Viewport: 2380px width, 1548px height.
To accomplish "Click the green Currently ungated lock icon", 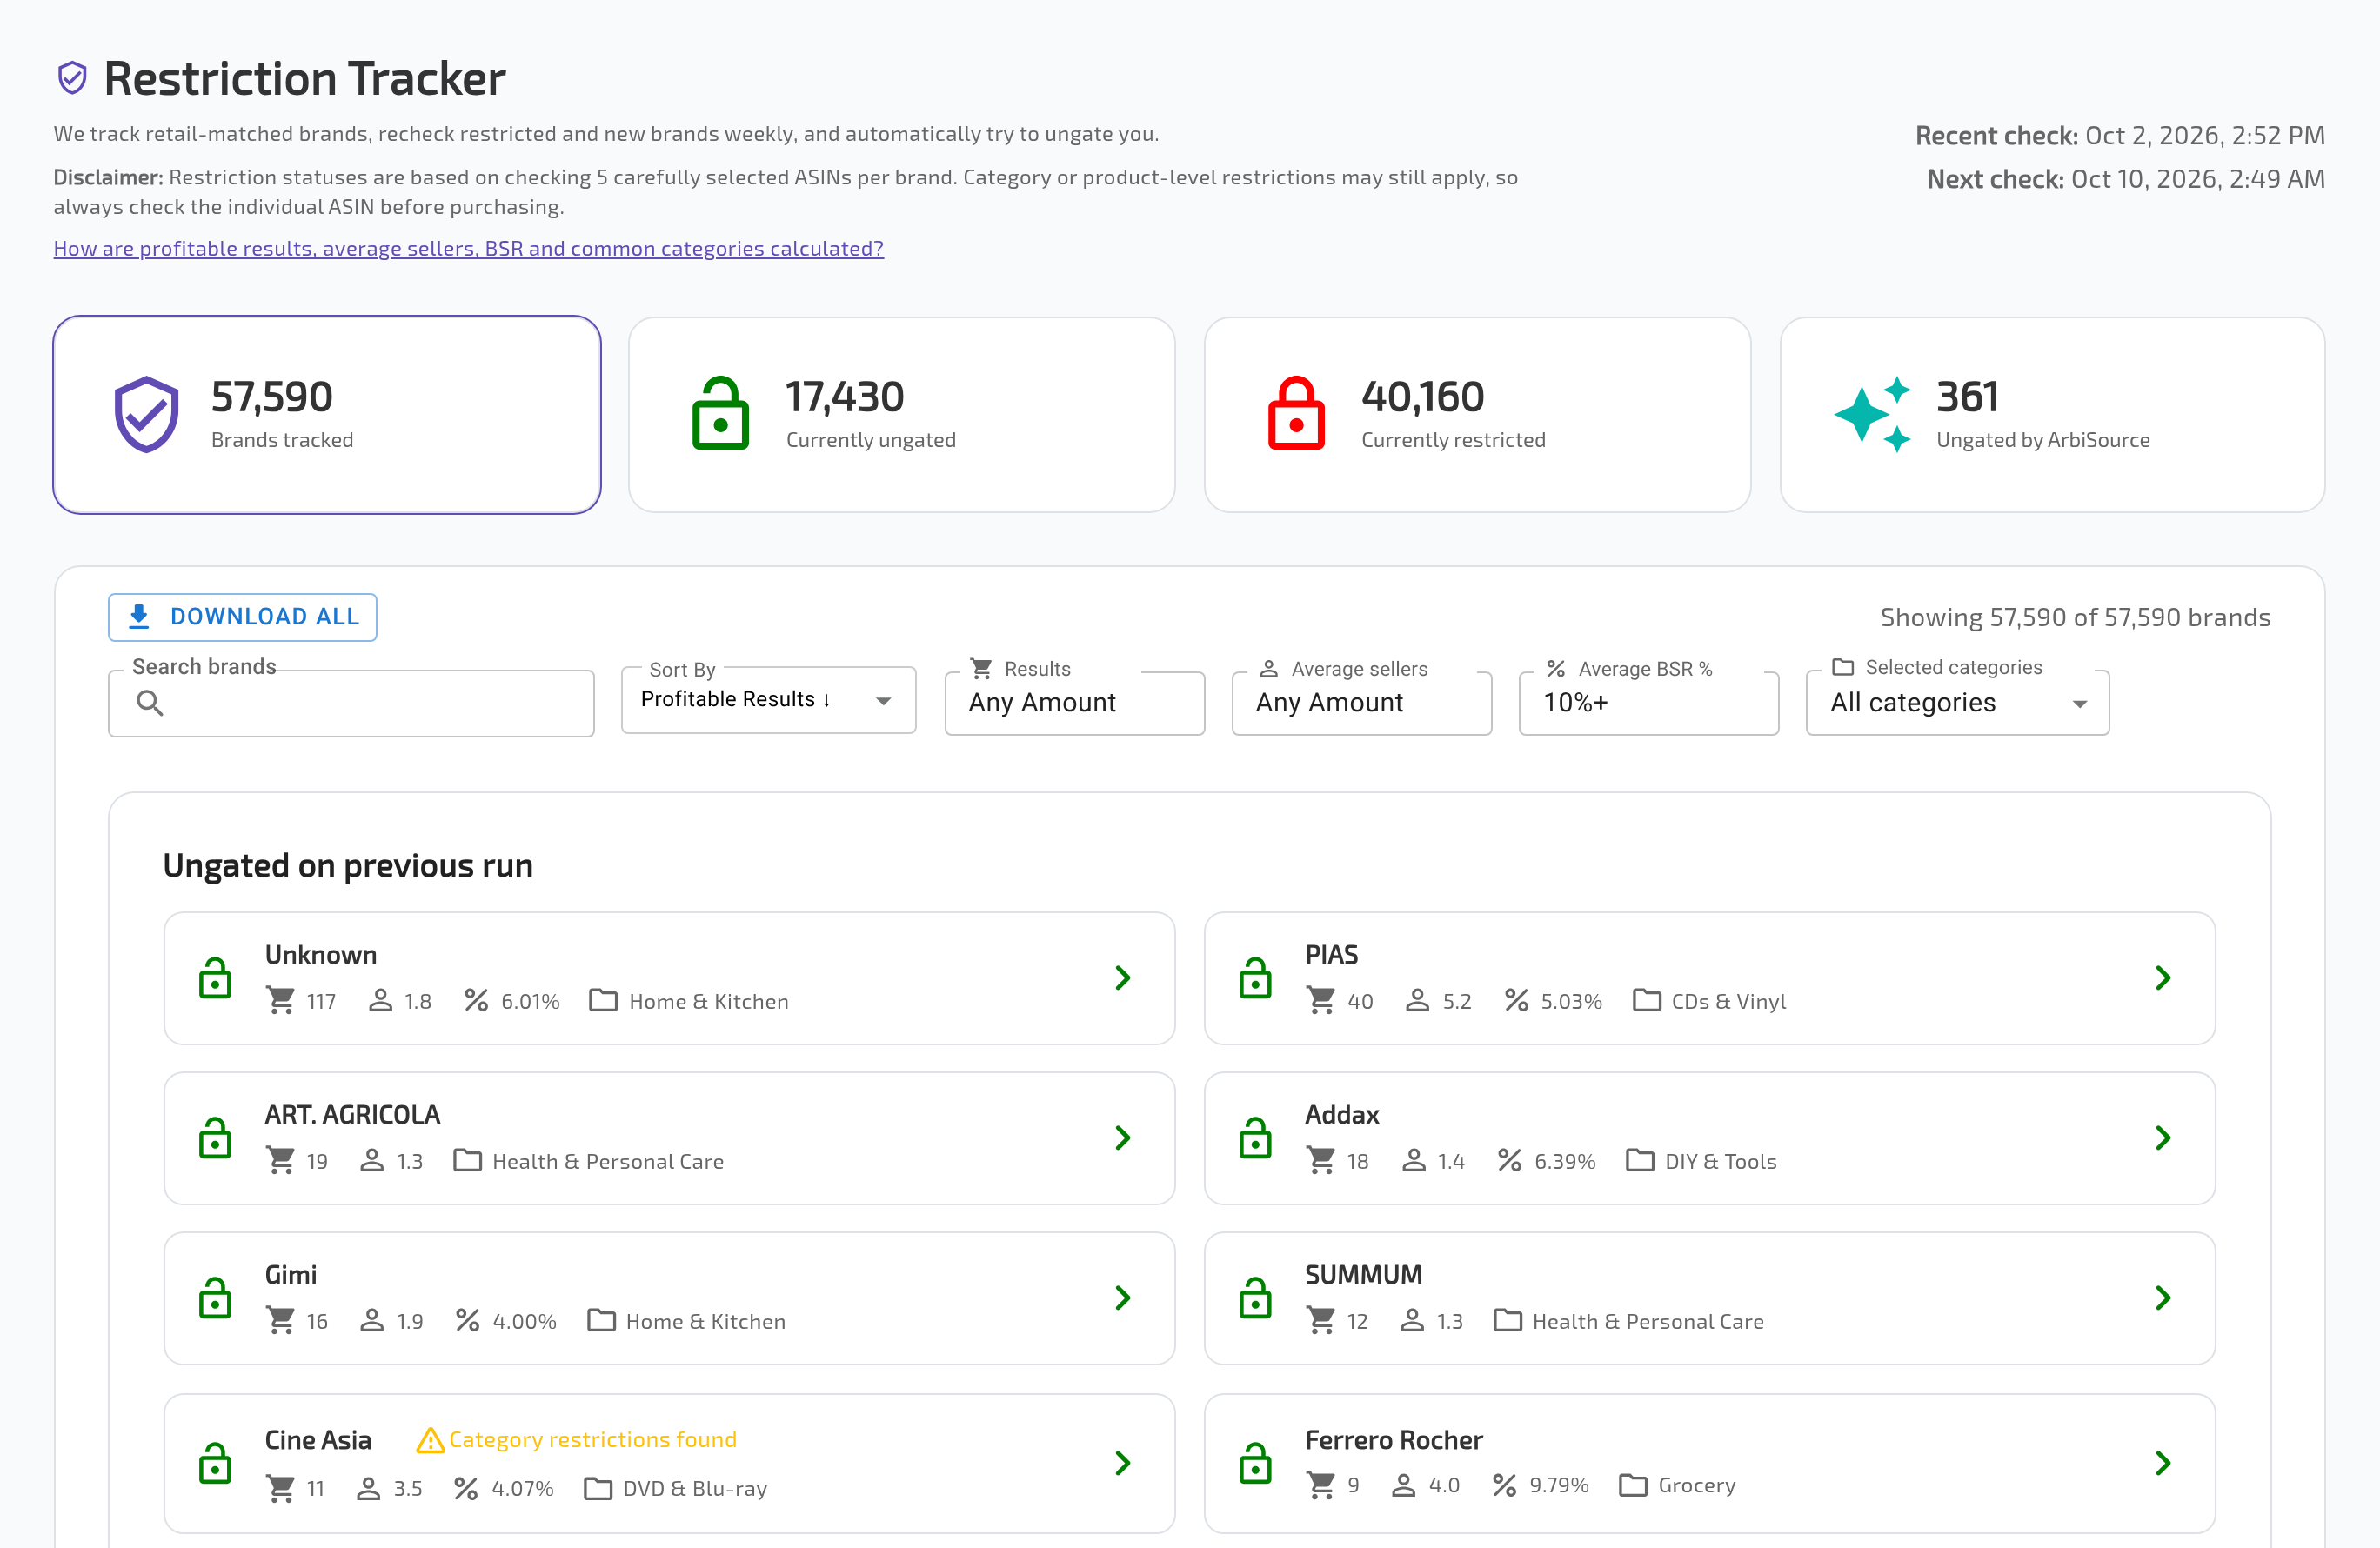I will (720, 413).
